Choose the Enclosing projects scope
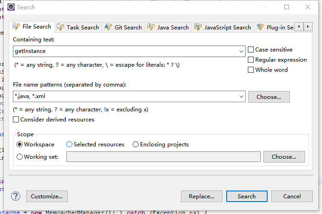 pos(135,145)
